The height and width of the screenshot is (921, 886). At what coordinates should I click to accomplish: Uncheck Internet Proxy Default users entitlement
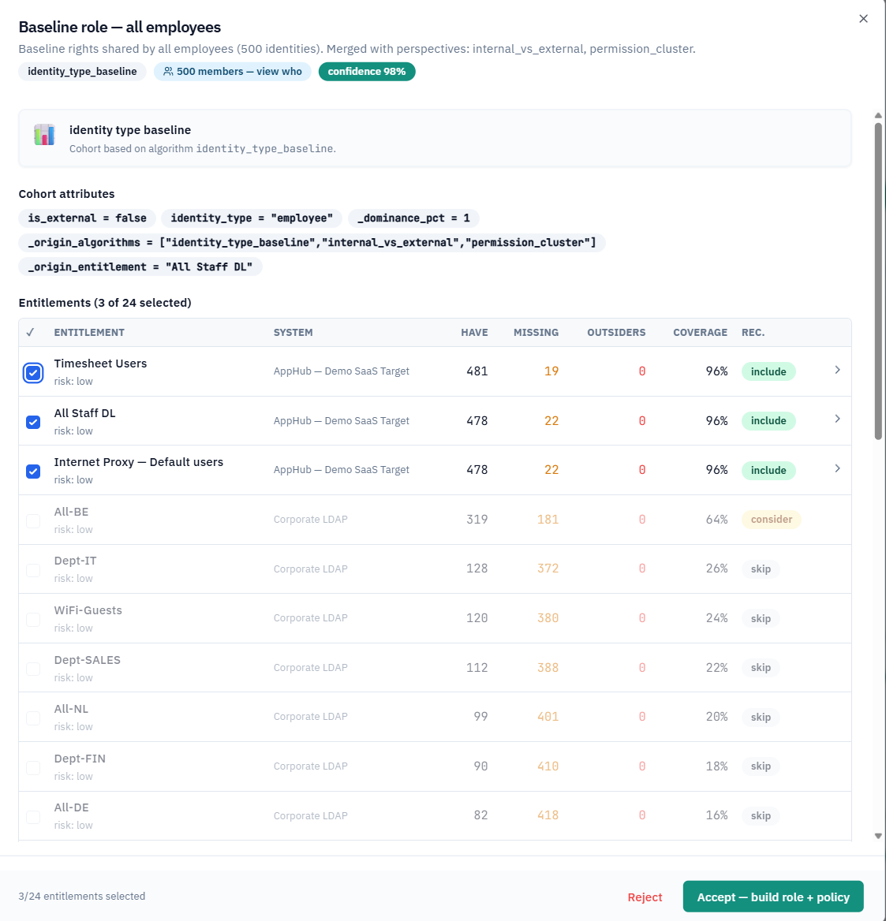point(33,471)
